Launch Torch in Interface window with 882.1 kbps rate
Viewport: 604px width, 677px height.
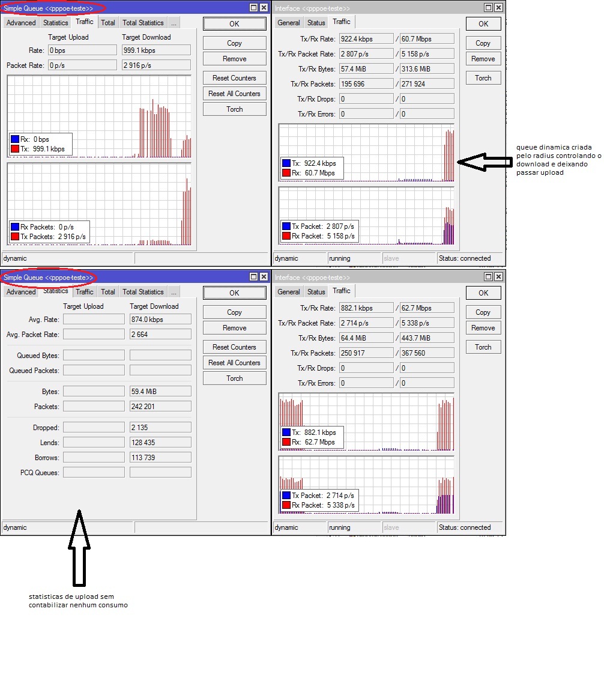point(483,347)
